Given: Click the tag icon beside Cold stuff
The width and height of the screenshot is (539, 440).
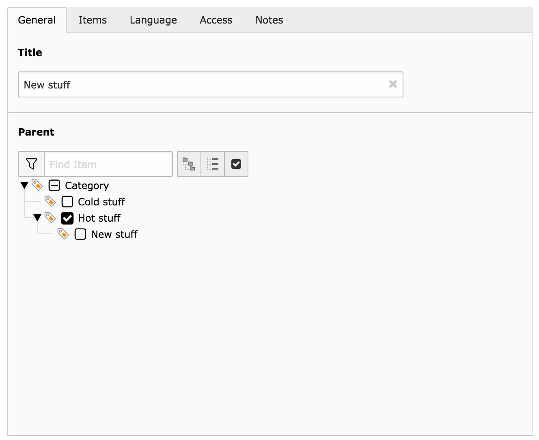Looking at the screenshot, I should click(50, 201).
